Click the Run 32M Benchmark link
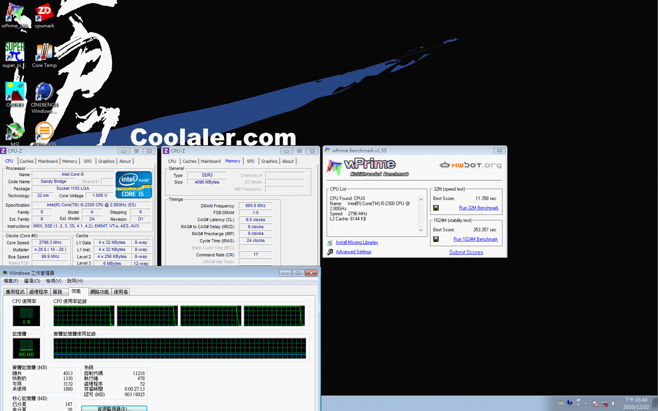Viewport: 658px width, 411px height. [479, 208]
